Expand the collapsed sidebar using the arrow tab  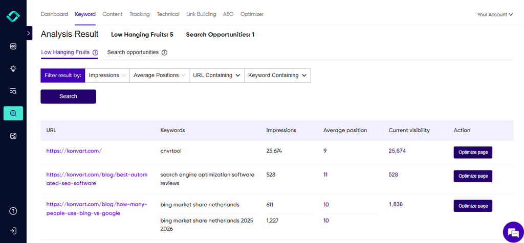29,33
